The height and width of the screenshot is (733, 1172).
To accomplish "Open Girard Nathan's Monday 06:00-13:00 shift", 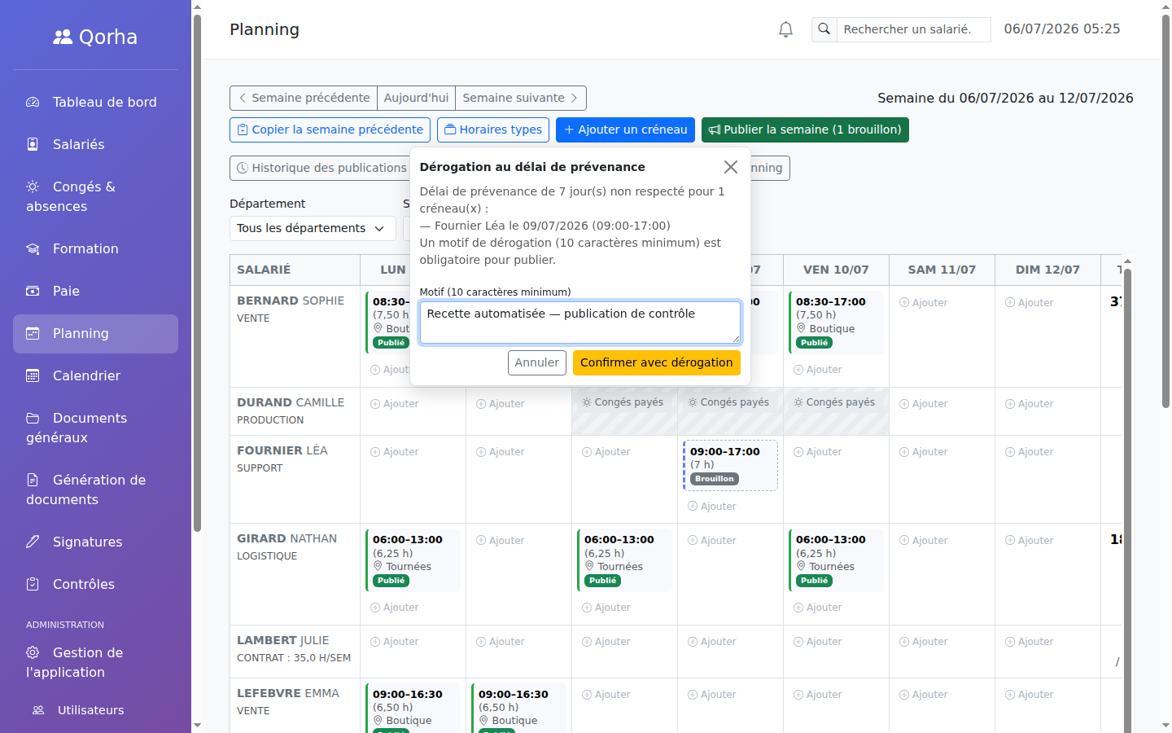I will tap(413, 560).
